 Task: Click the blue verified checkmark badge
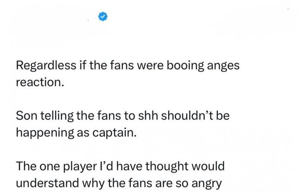[103, 17]
